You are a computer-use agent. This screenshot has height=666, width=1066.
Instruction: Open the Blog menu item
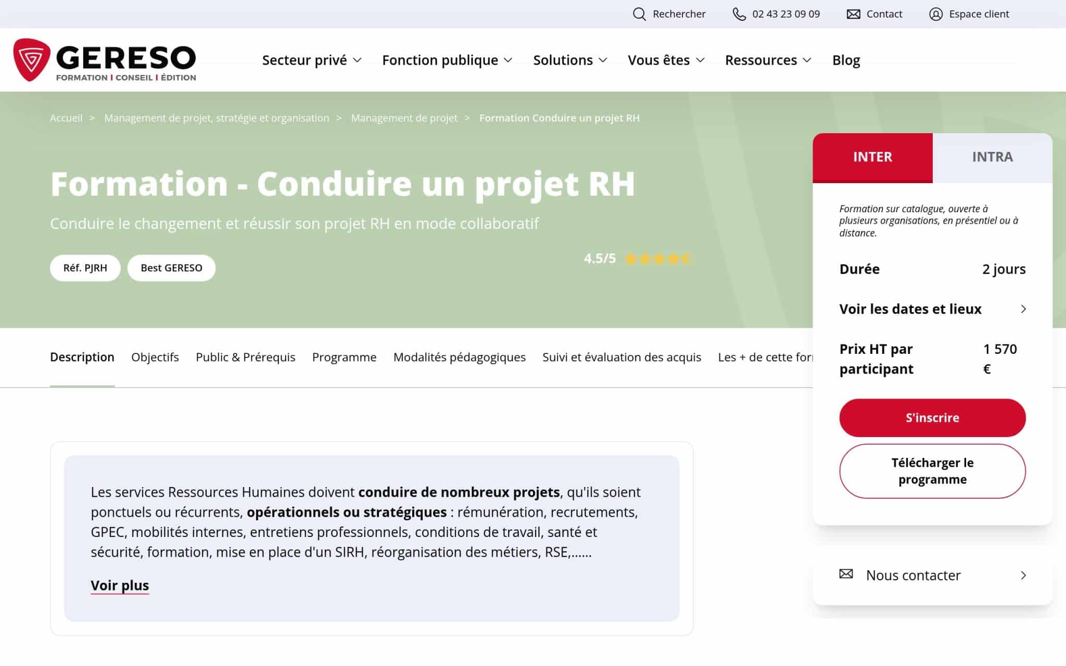click(846, 60)
